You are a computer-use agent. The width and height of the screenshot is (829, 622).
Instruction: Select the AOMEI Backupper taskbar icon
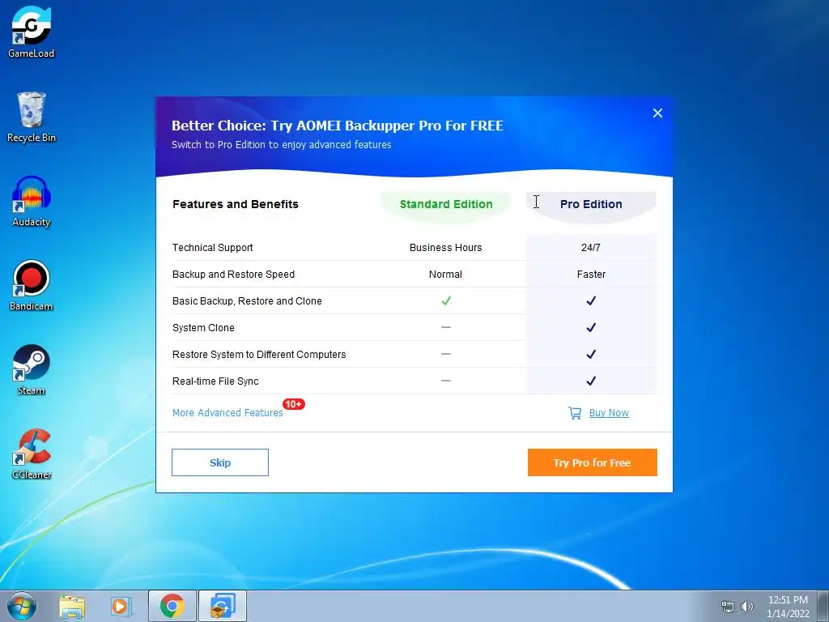tap(223, 606)
